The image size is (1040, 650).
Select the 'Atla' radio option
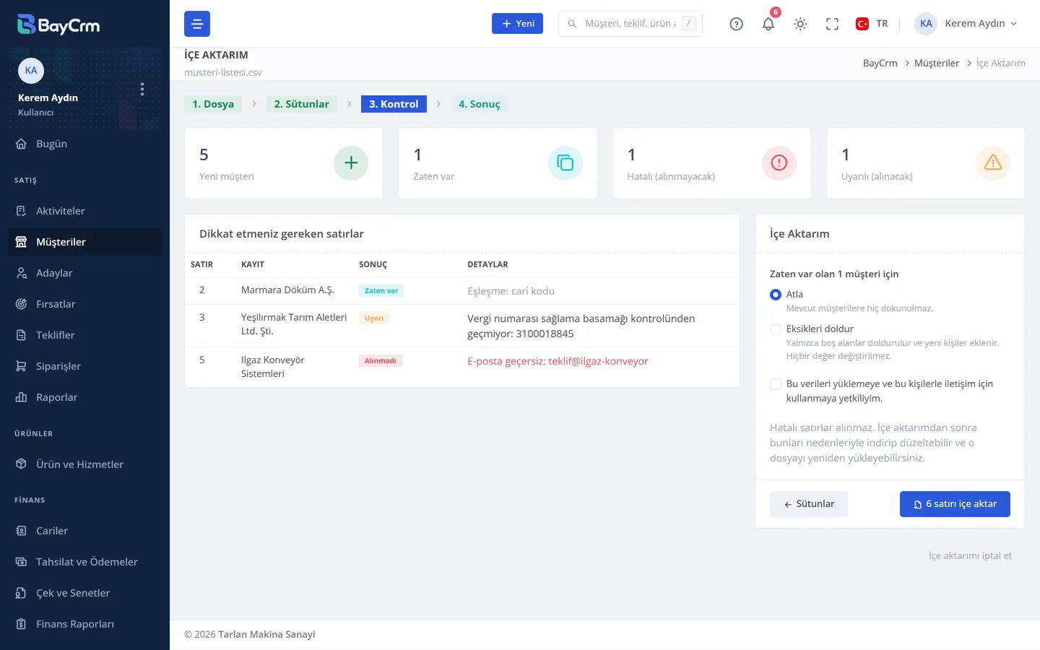click(776, 295)
